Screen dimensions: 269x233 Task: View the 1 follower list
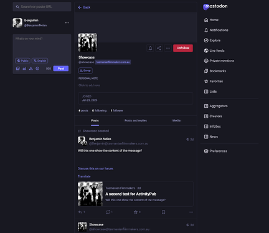(x=117, y=111)
